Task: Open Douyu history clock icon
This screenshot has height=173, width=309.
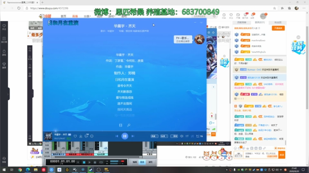Action: pyautogui.click(x=224, y=16)
